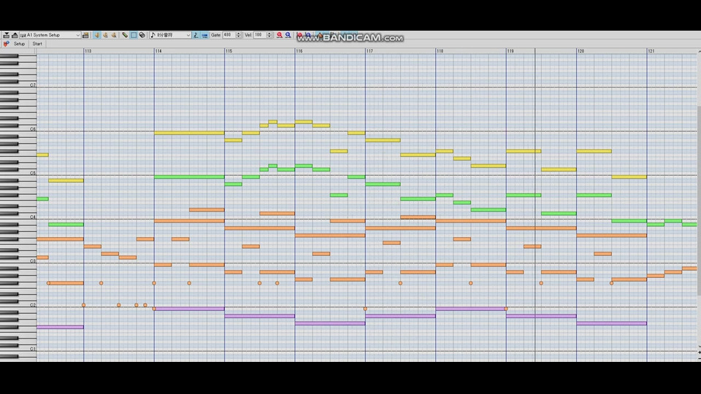701x394 pixels.
Task: Click measure 113 marker in ruler
Action: (88, 51)
